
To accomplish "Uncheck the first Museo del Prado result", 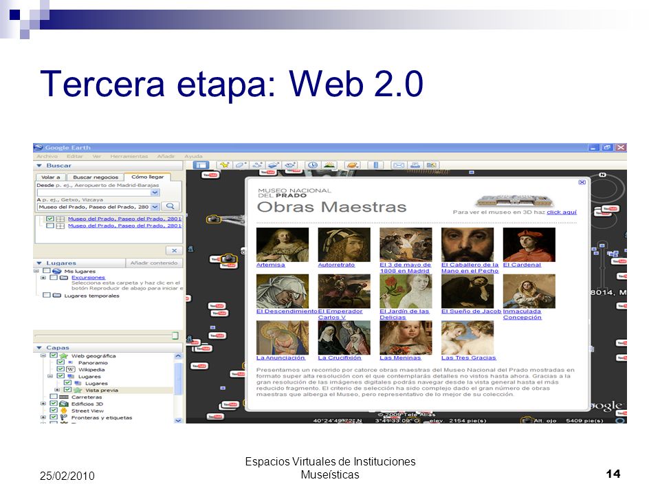I will pyautogui.click(x=50, y=219).
